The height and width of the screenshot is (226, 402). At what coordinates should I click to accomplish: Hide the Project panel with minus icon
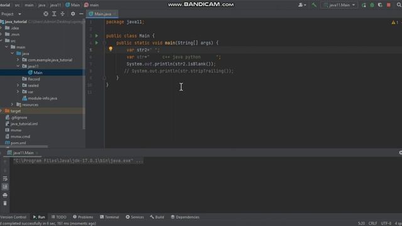(x=81, y=14)
